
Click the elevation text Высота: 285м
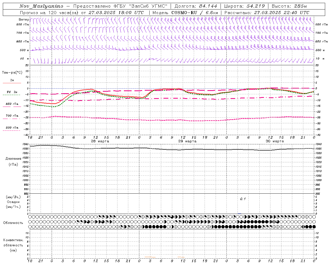coord(289,6)
